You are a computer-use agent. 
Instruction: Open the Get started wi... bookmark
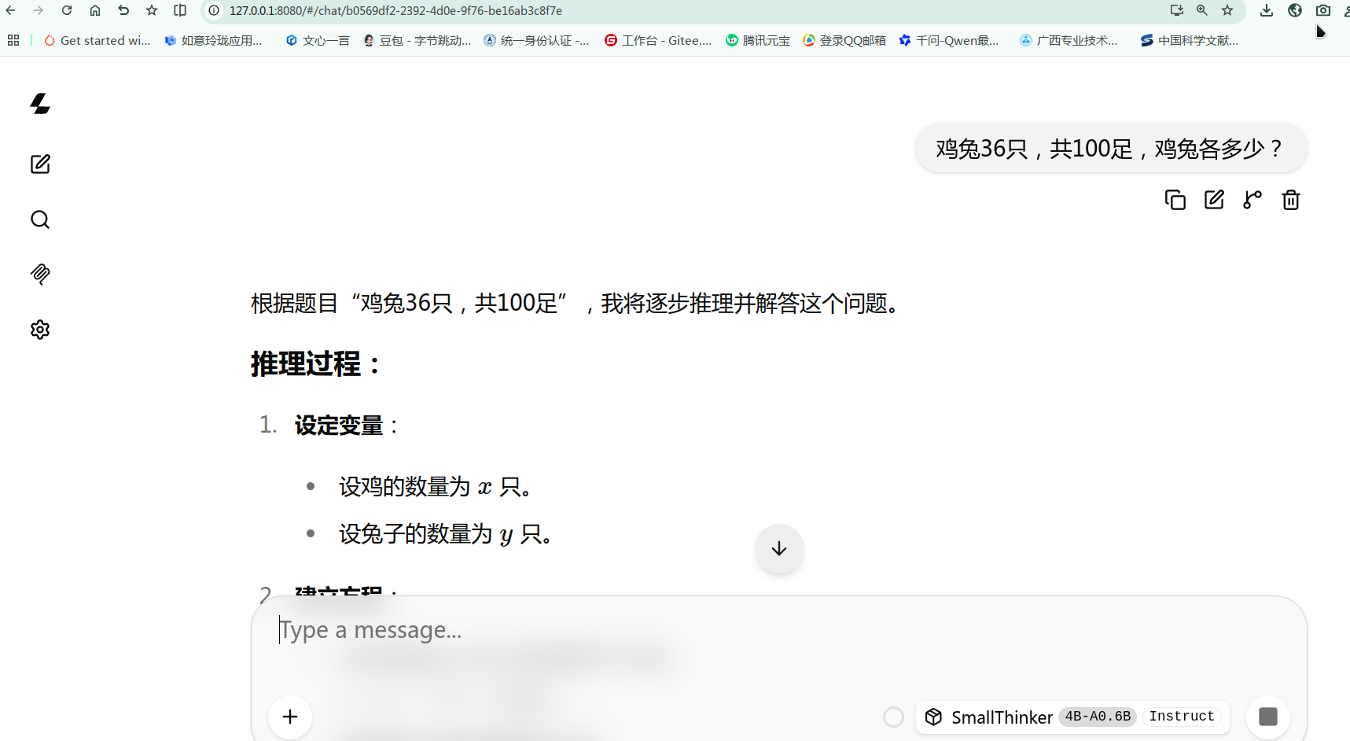[x=97, y=40]
